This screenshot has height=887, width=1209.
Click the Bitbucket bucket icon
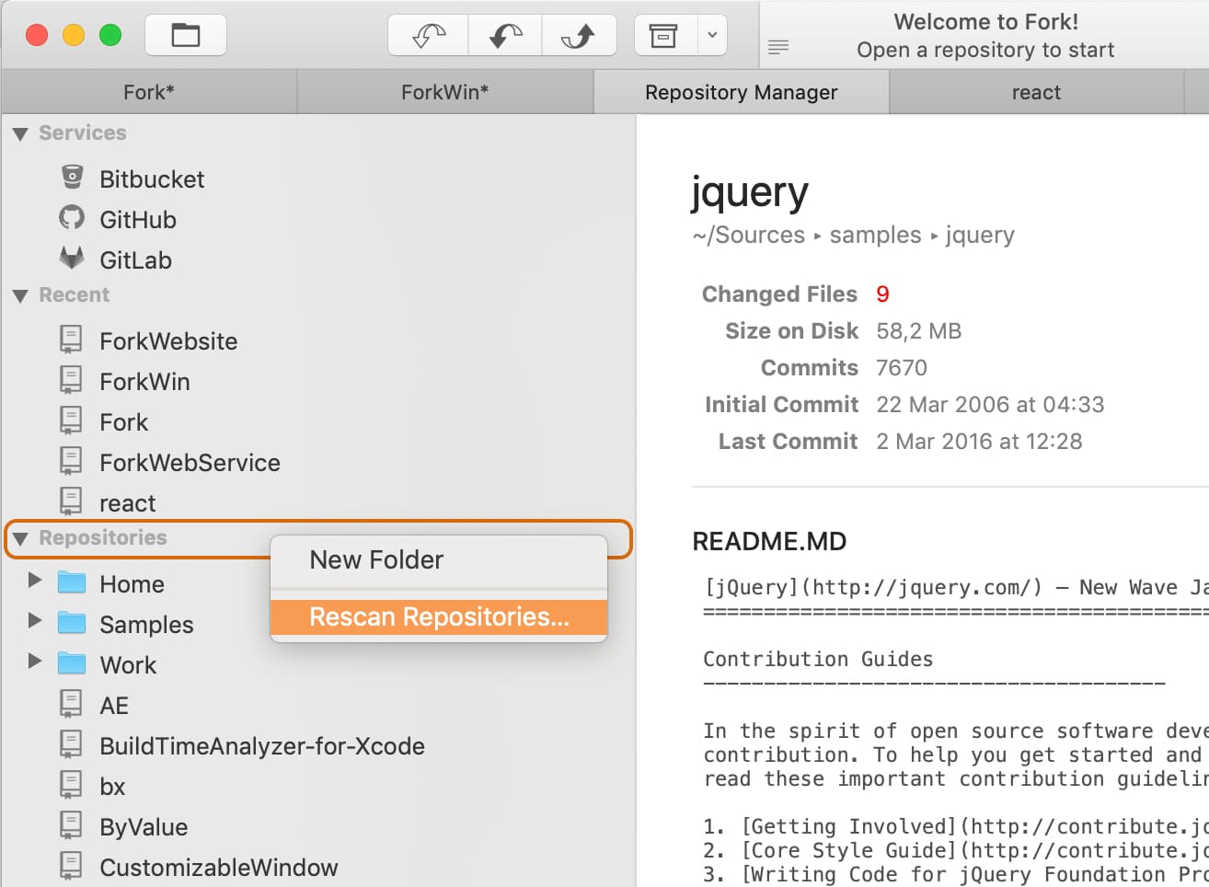click(x=72, y=177)
